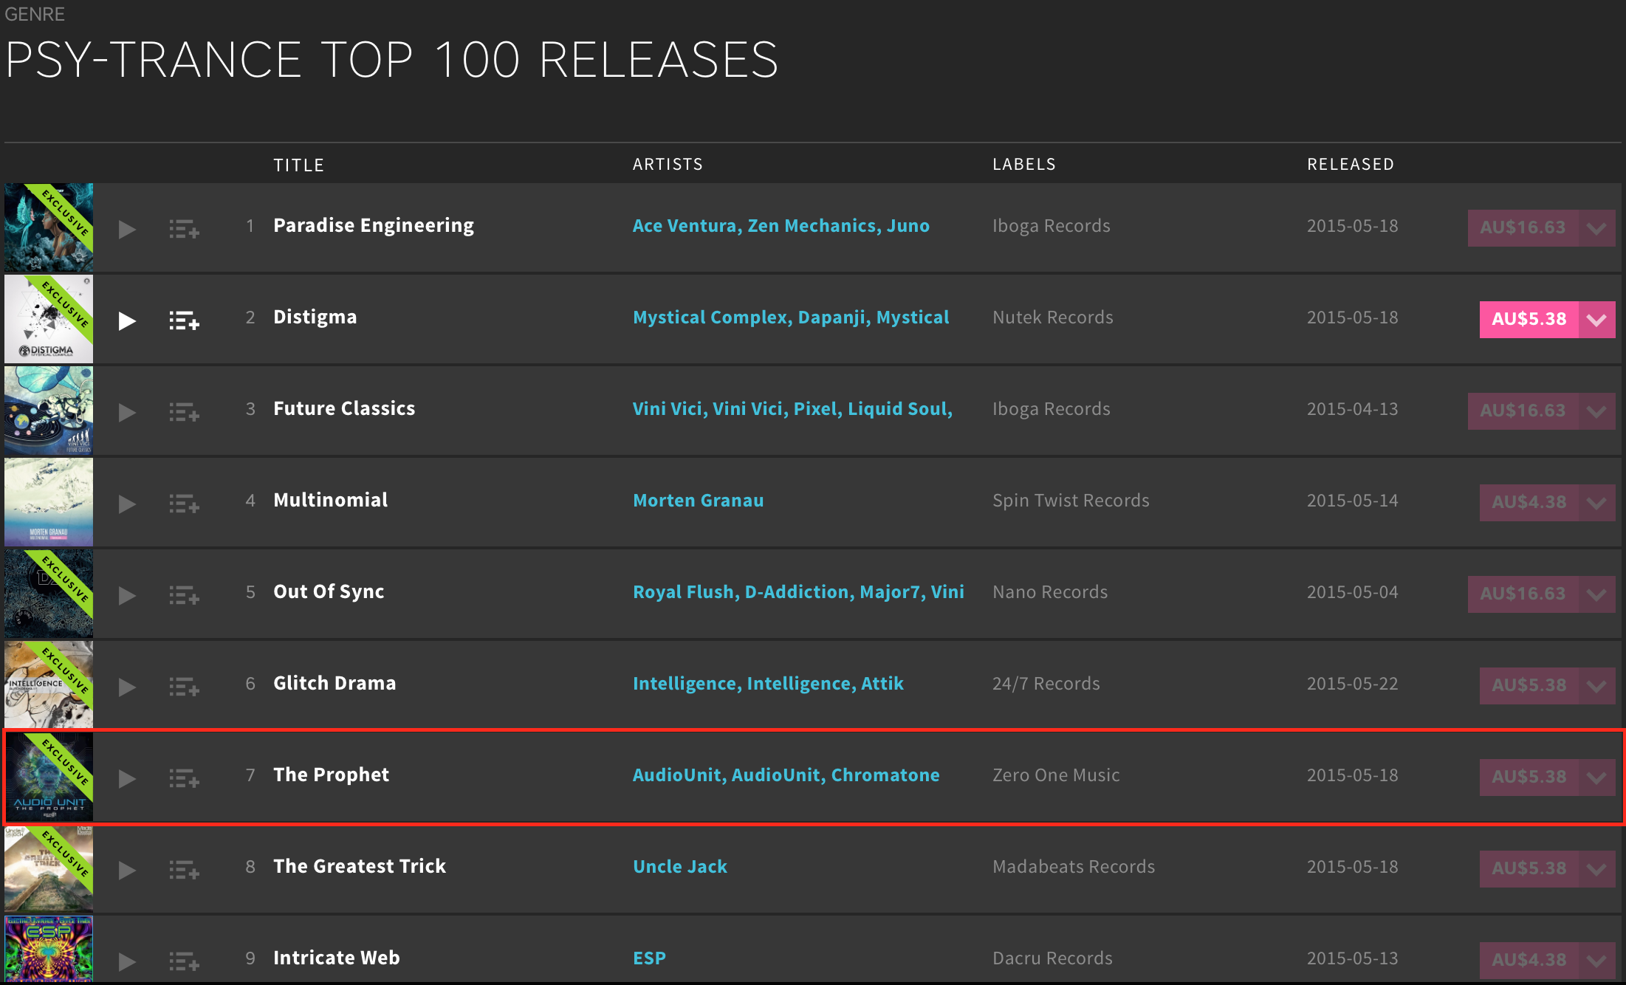Open the Glitch Drama release title
Viewport: 1626px width, 985px height.
[335, 683]
